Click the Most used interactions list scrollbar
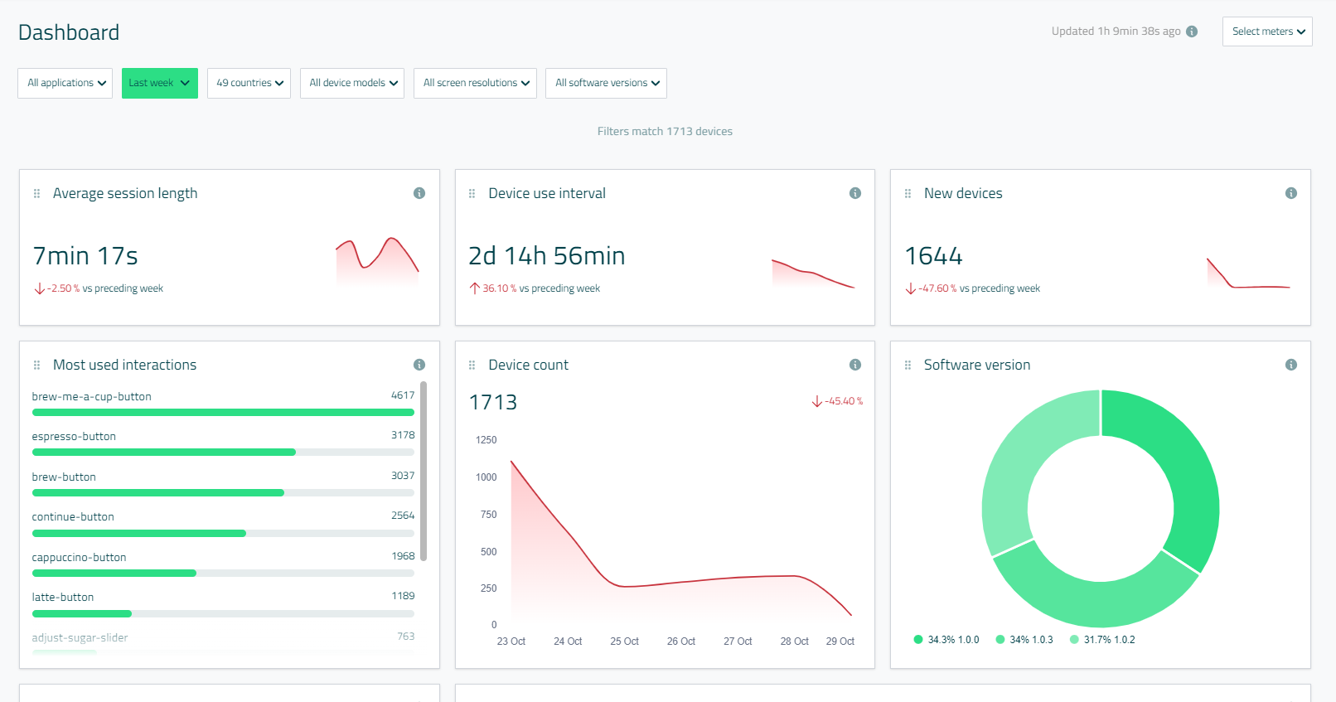Viewport: 1336px width, 702px height. coord(424,470)
